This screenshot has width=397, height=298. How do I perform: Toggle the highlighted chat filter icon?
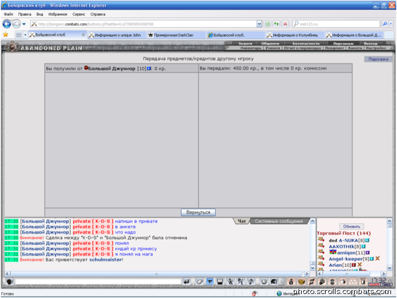pyautogui.click(x=210, y=281)
